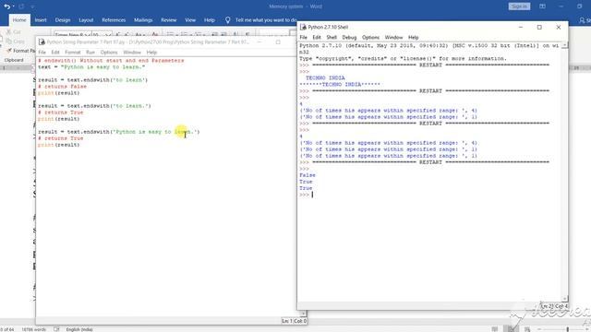Screen dimensions: 591x332
Task: Click Python Shell scrollbar down arrow
Action: 564,299
